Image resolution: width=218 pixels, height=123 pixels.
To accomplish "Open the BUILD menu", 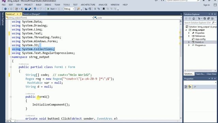I will pos(38,4).
